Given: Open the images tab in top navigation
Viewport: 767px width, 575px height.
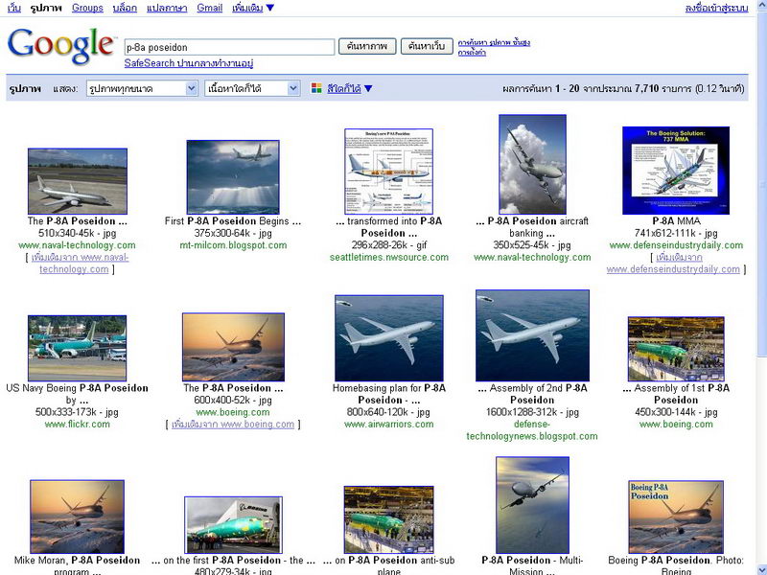Looking at the screenshot, I should pos(46,8).
